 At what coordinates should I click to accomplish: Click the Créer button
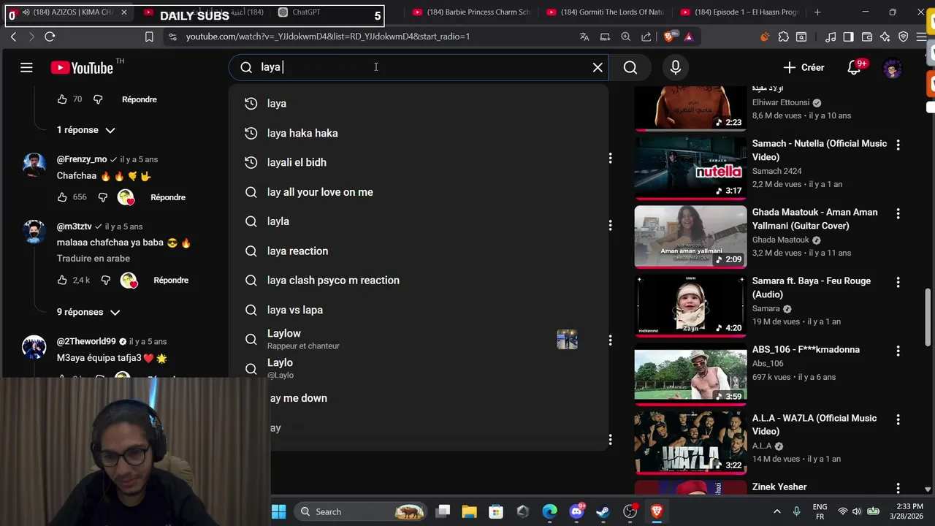click(804, 67)
